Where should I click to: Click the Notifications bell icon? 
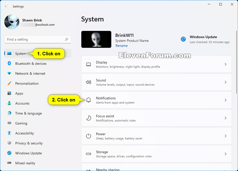[89, 100]
